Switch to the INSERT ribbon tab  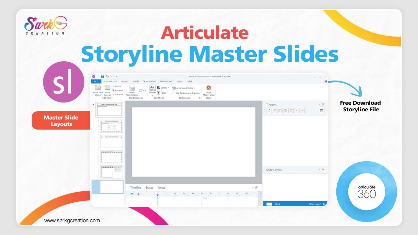point(136,81)
